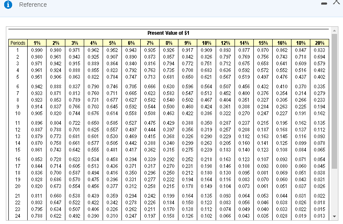This screenshot has width=343, height=224.
Task: Click period number 15 row label
Action: click(18, 150)
